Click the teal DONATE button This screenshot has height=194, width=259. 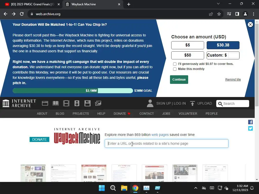39,139
